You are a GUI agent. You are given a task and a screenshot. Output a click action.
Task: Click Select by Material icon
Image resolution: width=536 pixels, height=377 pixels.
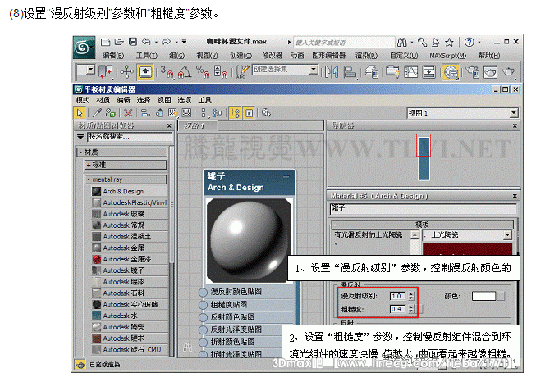point(266,112)
